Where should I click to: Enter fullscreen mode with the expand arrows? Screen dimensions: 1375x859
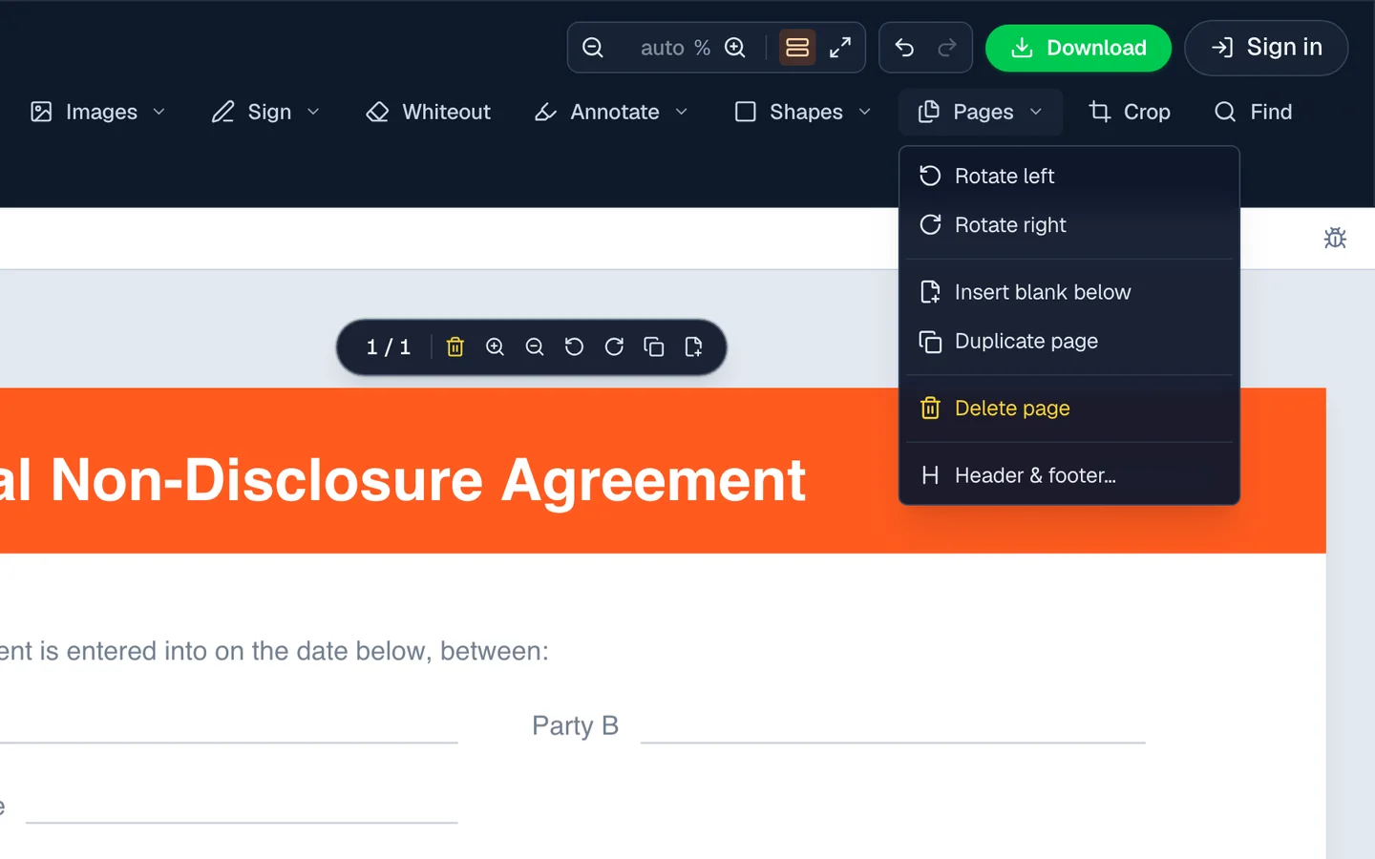(840, 48)
